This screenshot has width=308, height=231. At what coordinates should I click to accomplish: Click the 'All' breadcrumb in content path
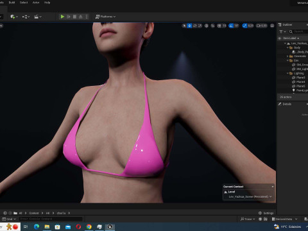tap(21, 213)
